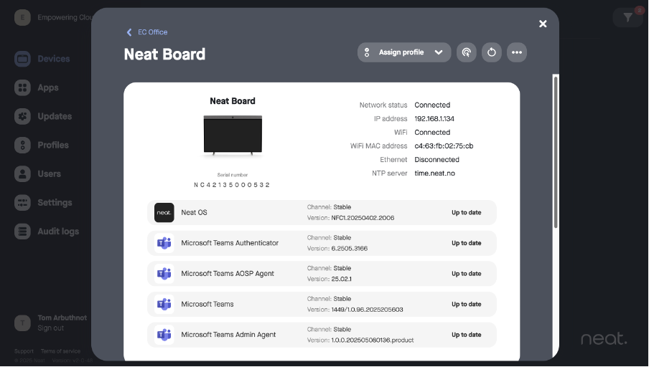Click the Settings sliders icon
Viewport: 649px width, 367px height.
22,203
